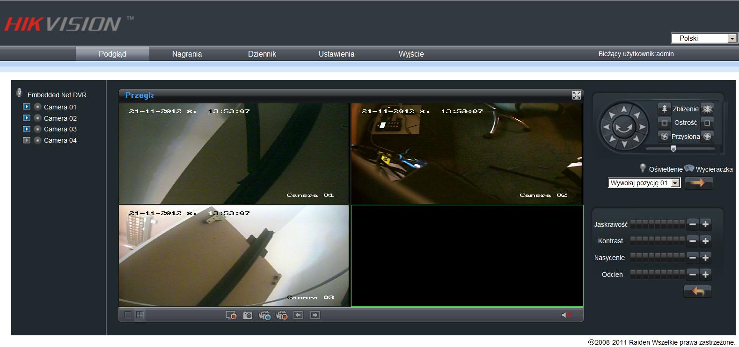This screenshot has height=347, width=739.
Task: Select the Camera 01 video window
Action: click(234, 153)
